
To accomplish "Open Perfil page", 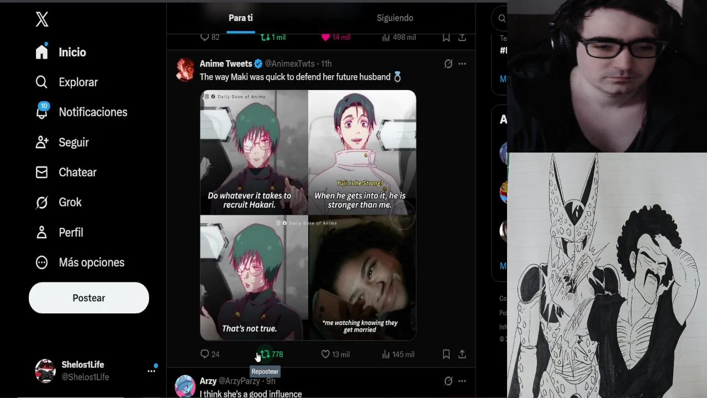I will 59,232.
